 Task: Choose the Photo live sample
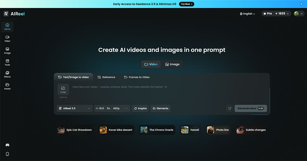[x=218, y=130]
